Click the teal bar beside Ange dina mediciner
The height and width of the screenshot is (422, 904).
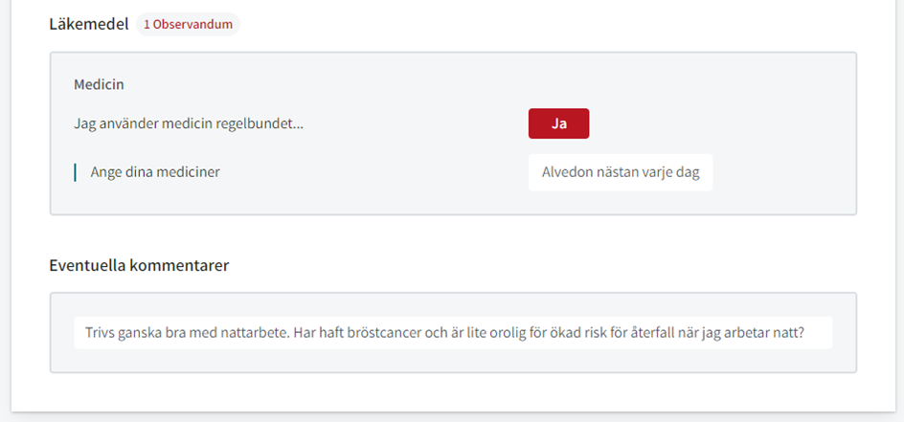click(75, 172)
